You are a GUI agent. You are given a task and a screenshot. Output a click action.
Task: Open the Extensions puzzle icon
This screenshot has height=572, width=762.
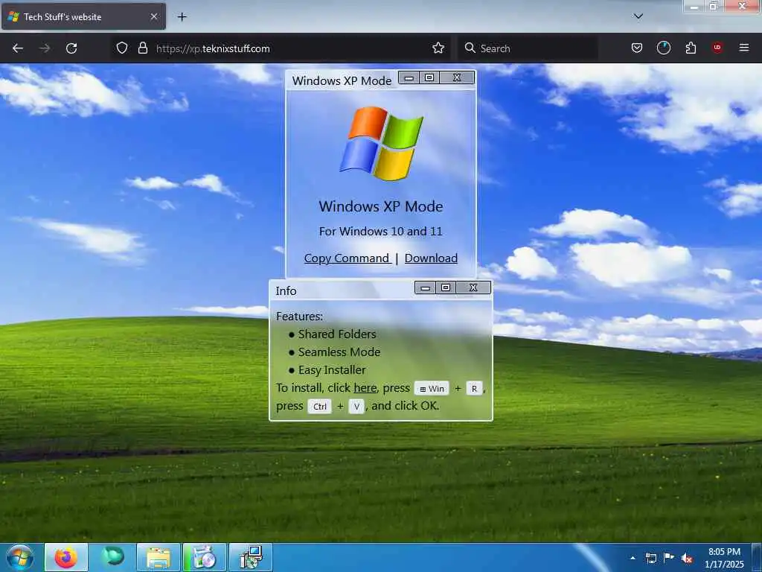(691, 48)
